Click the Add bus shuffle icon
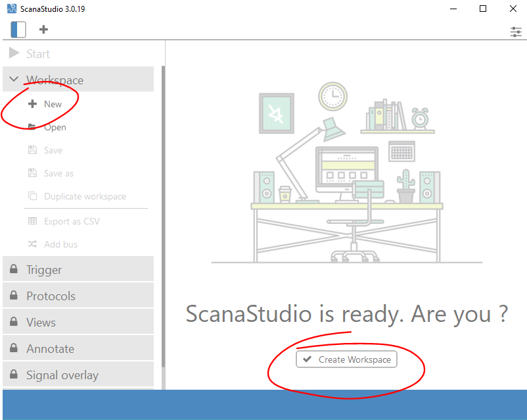The image size is (527, 420). click(32, 244)
